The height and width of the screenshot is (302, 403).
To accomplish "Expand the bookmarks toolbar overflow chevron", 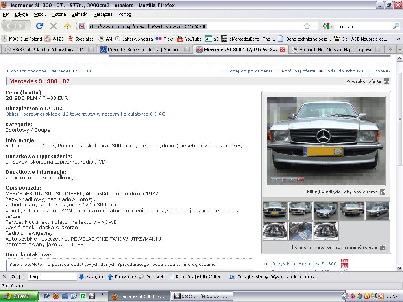I will [398, 39].
